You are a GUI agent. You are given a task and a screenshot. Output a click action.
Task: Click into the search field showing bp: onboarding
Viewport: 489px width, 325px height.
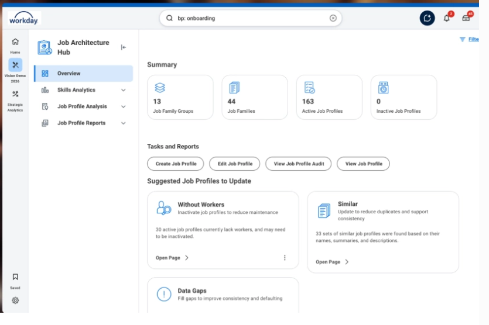coord(251,18)
